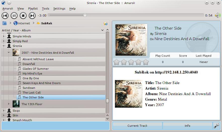222x132 pixels.
Task: Open the Help menu
Action: [x=72, y=9]
